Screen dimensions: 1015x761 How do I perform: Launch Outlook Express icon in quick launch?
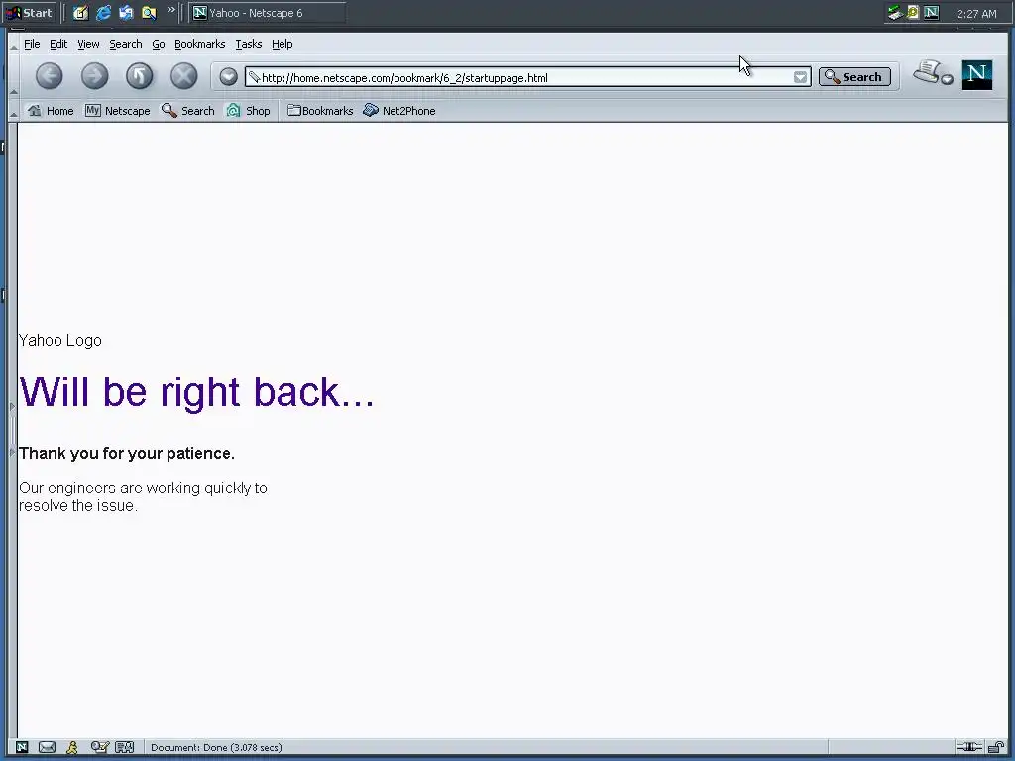tap(126, 13)
